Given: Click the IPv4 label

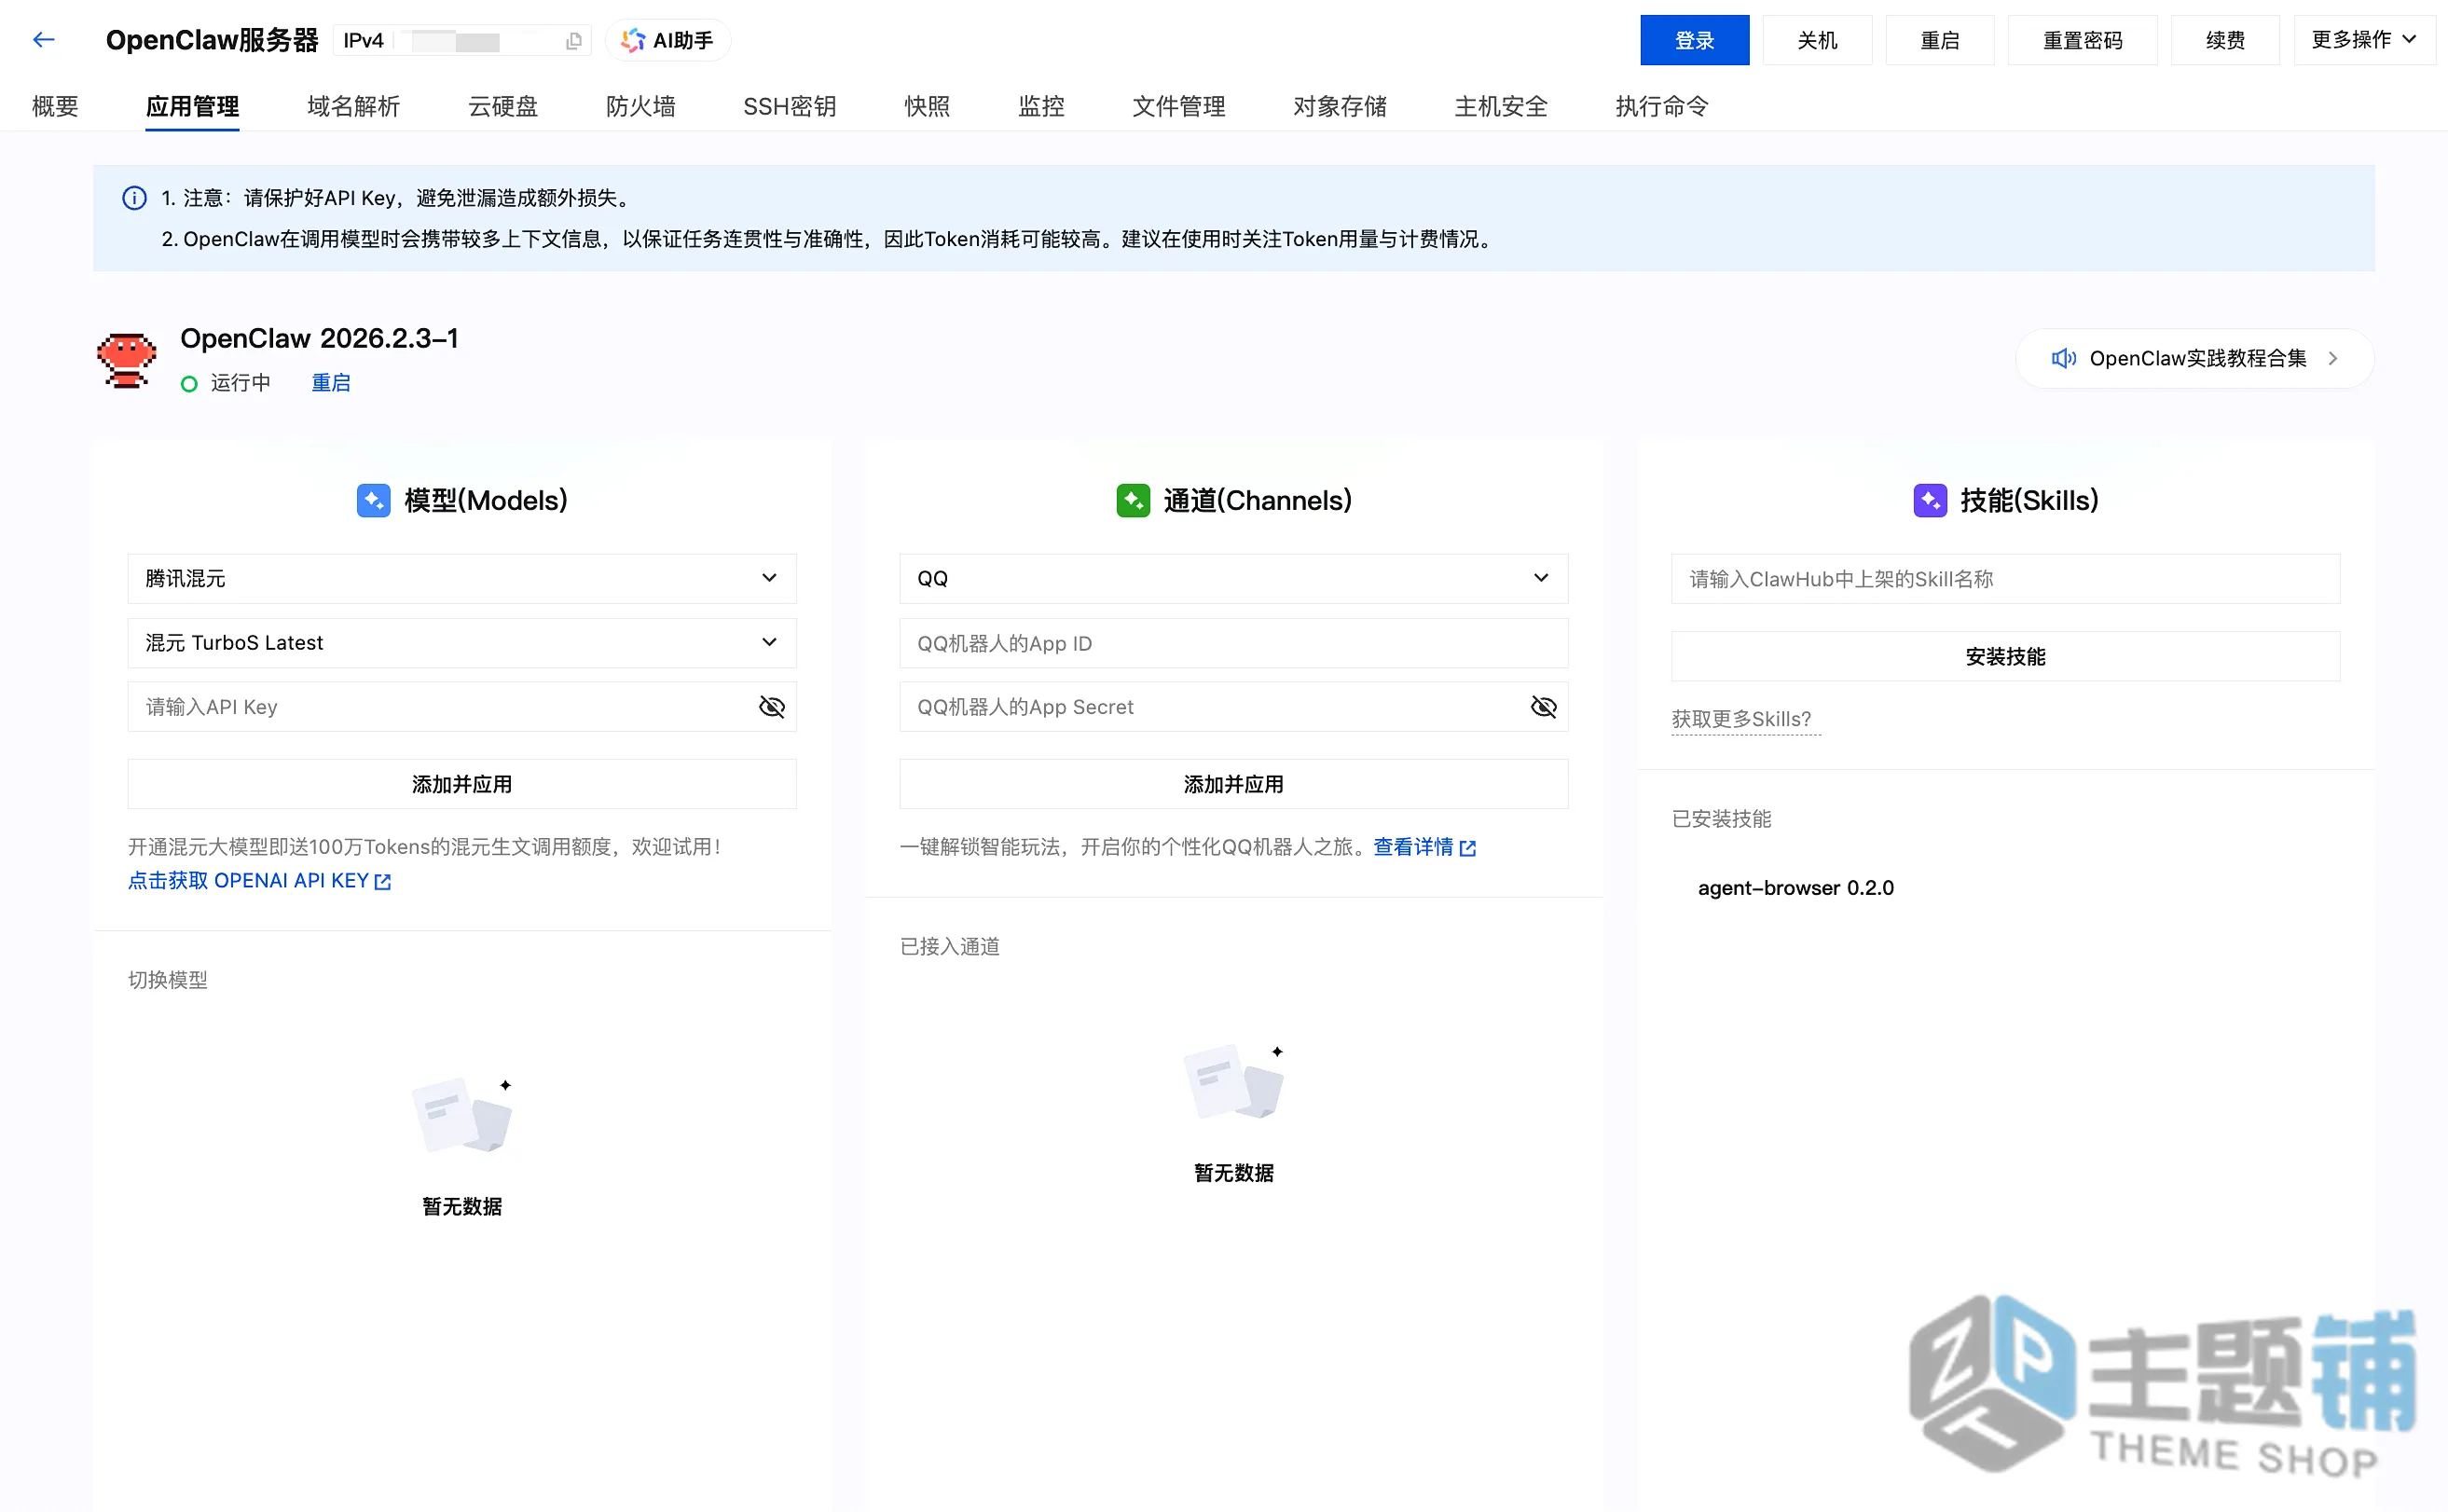Looking at the screenshot, I should point(363,41).
